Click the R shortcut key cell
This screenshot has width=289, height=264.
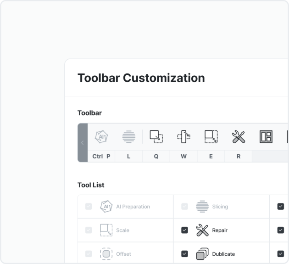pyautogui.click(x=239, y=156)
